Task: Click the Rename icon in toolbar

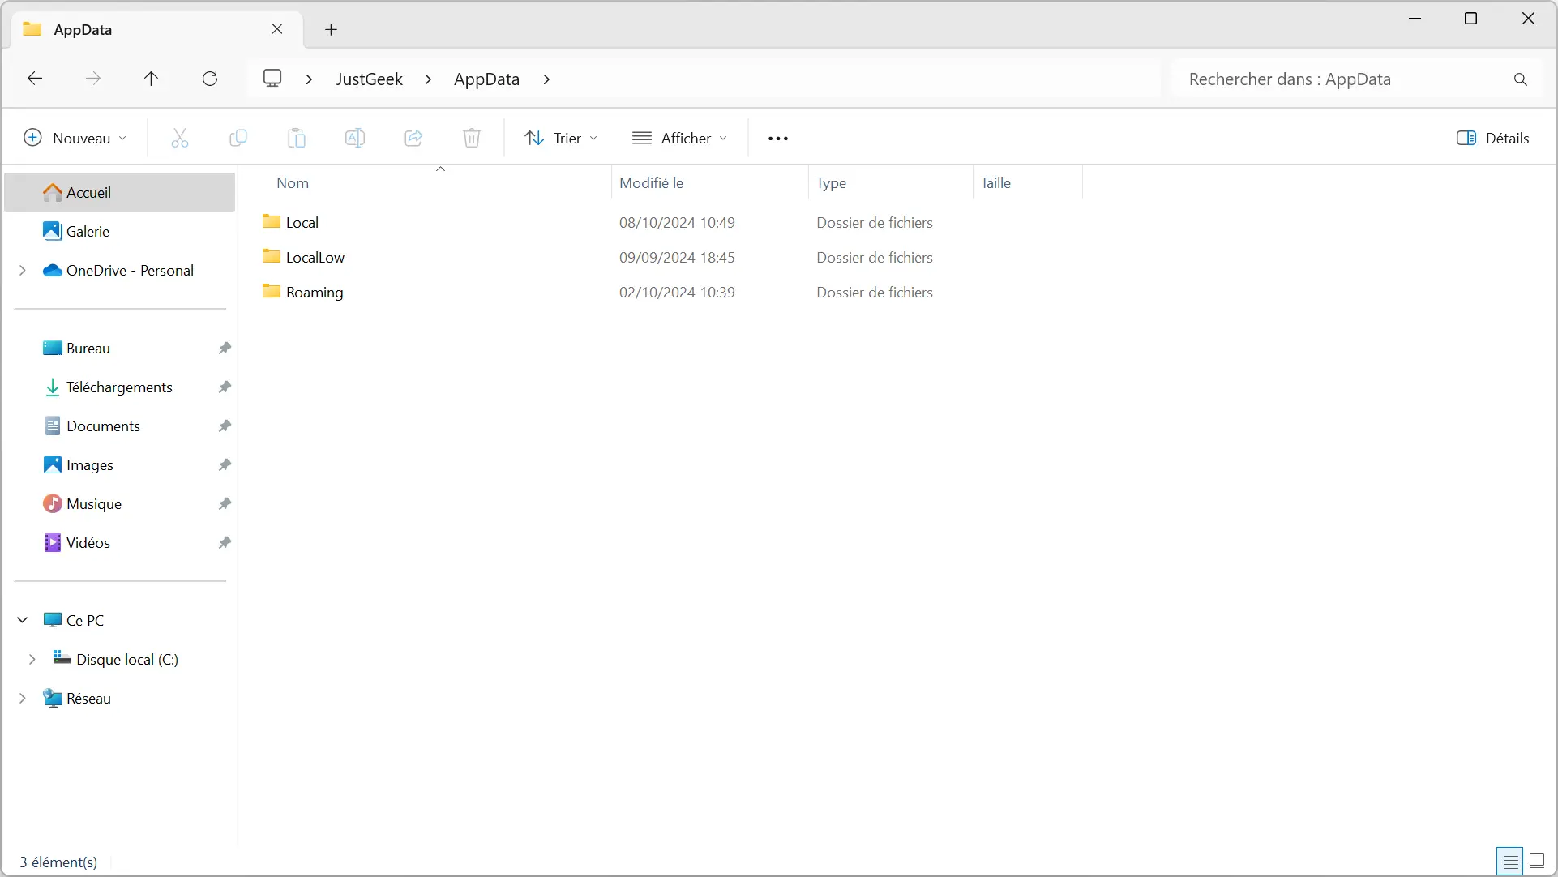Action: (355, 139)
